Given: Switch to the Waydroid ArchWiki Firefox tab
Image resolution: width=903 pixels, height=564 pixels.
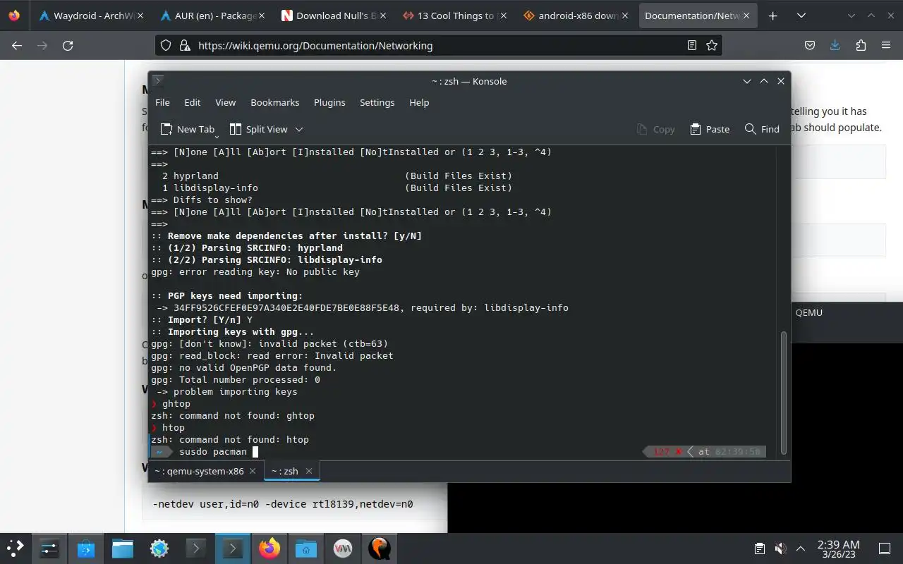Looking at the screenshot, I should pos(92,16).
